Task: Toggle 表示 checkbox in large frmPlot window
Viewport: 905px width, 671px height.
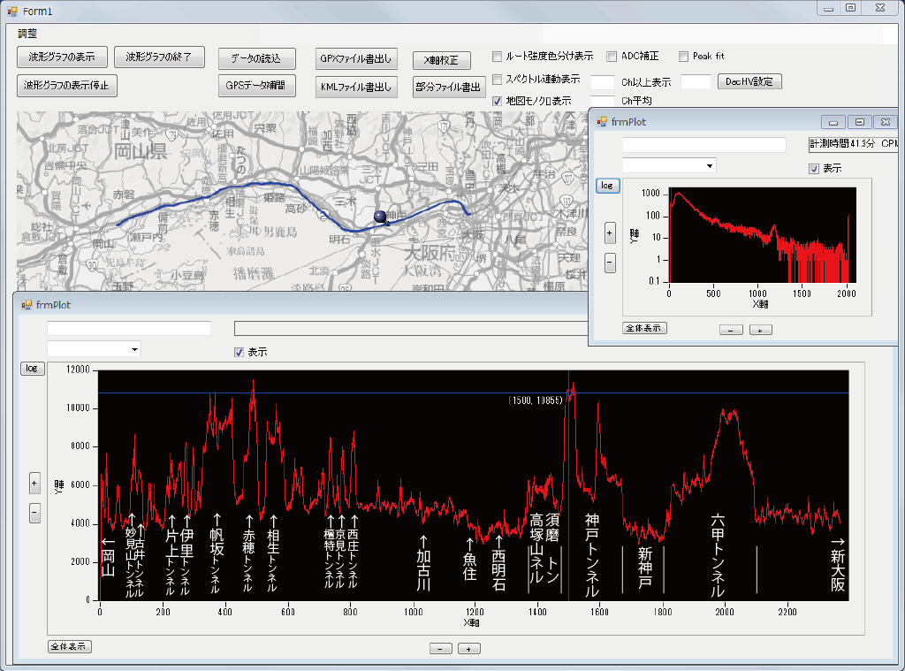Action: [239, 352]
